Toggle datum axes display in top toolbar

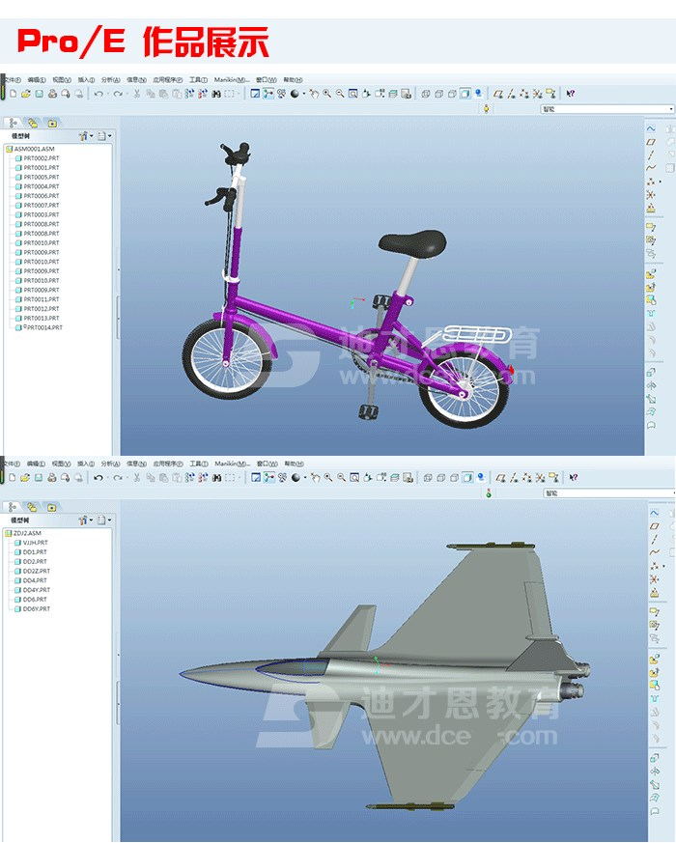tap(511, 94)
